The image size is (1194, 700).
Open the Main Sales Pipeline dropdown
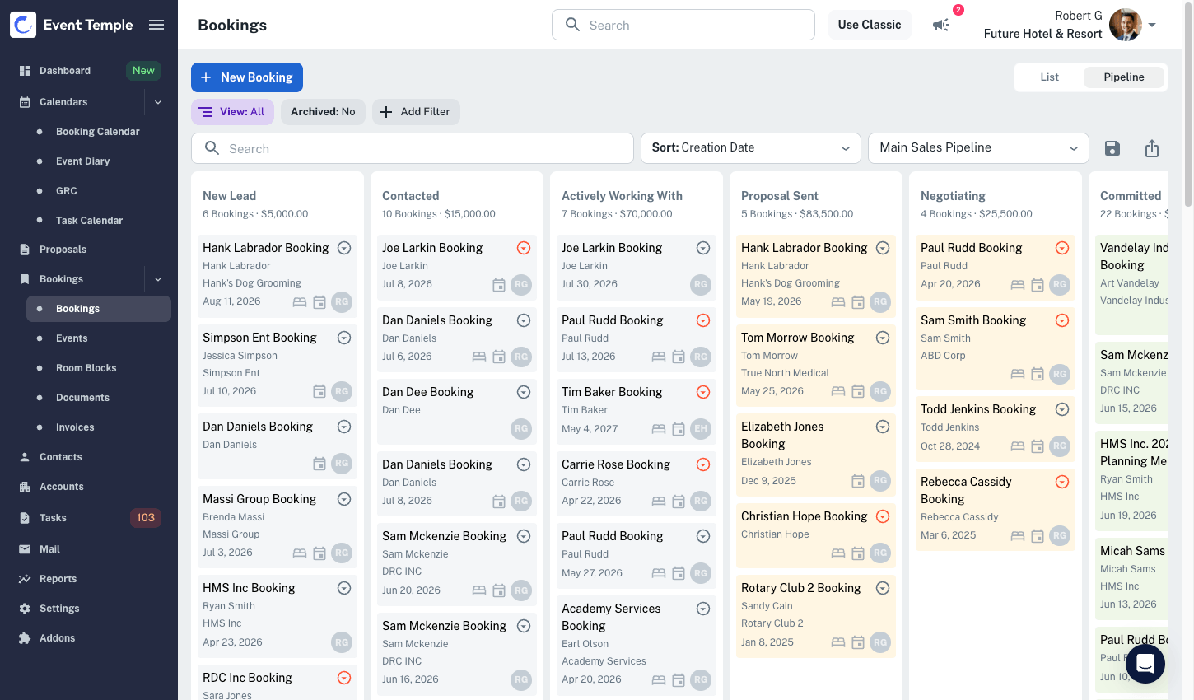click(x=978, y=148)
